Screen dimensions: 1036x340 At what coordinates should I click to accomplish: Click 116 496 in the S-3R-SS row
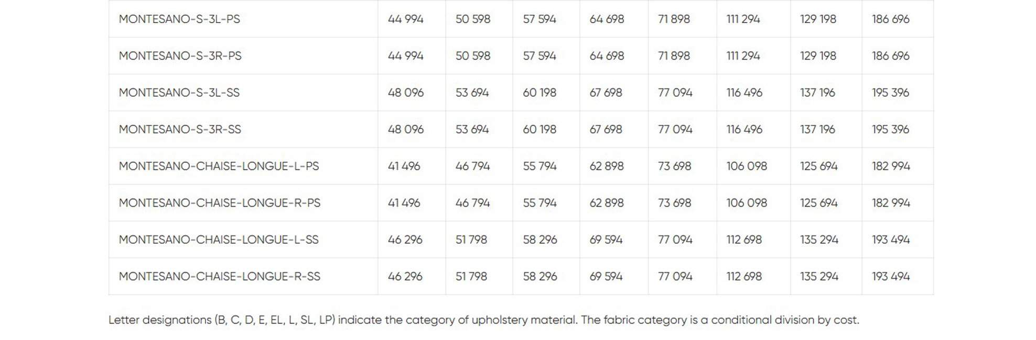pos(744,129)
